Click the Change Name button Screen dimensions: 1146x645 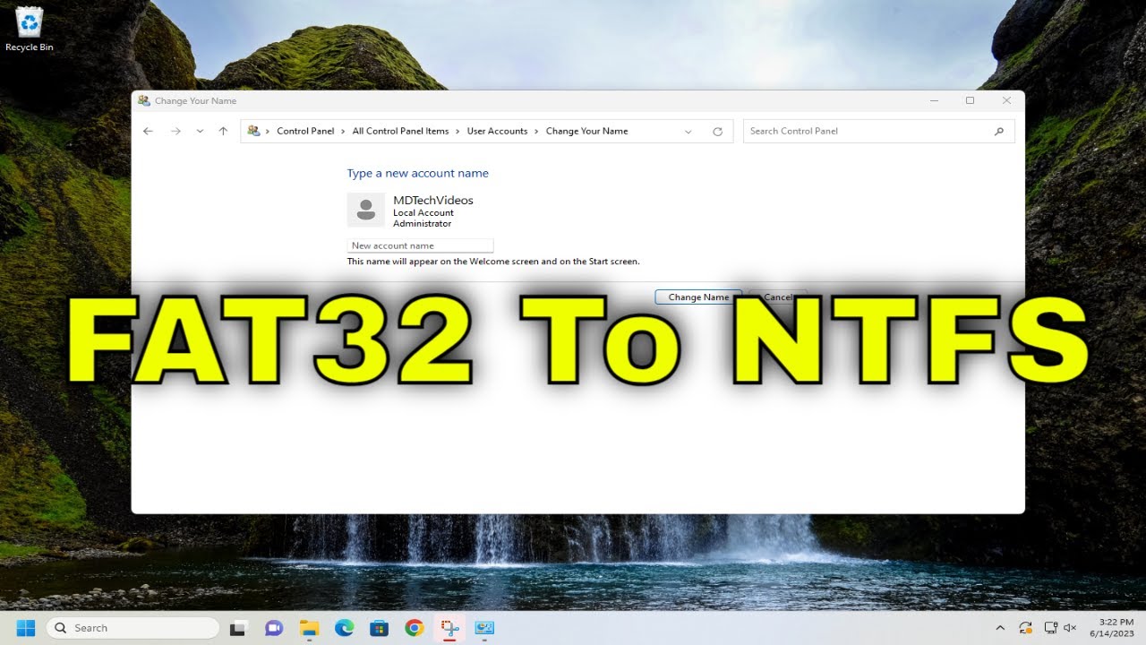[698, 297]
